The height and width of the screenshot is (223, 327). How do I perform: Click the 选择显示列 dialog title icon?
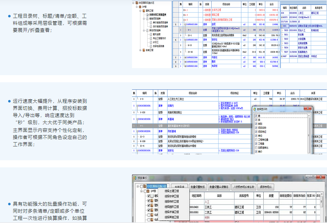(254, 108)
